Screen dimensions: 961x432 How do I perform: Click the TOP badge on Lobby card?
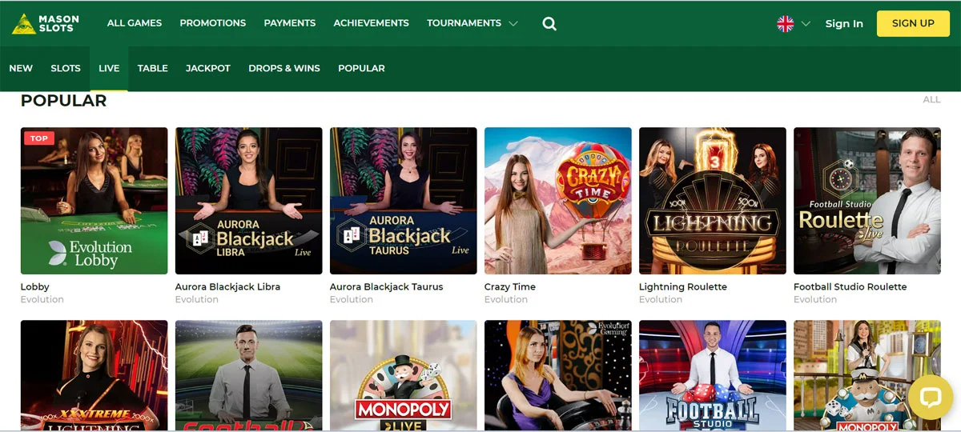(x=38, y=138)
